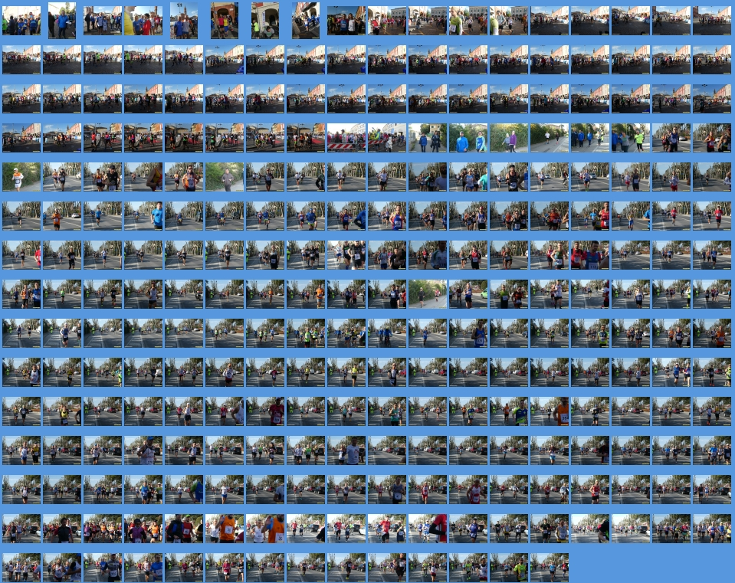Screen dimensions: 735x583
Task: Select the portrait photo of the brick archway
Action: pyautogui.click(x=225, y=21)
